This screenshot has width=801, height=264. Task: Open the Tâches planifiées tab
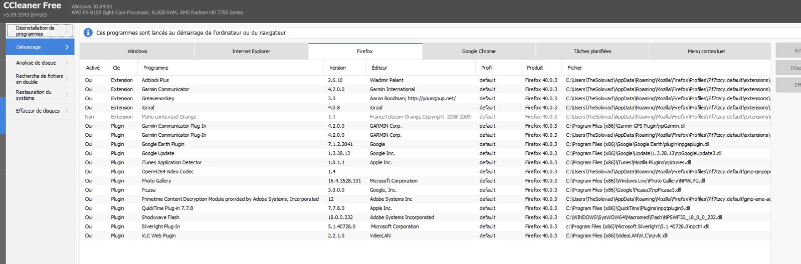pos(592,51)
